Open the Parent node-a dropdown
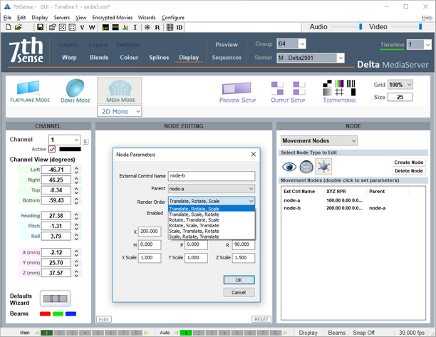This screenshot has height=337, width=436. [x=212, y=189]
